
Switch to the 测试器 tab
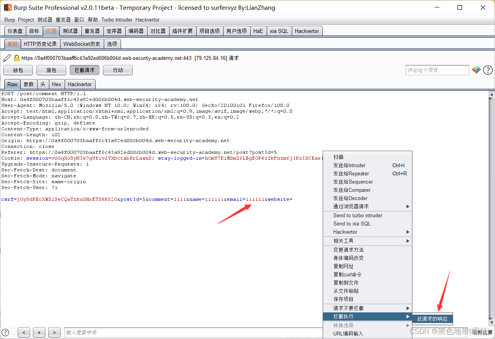70,31
